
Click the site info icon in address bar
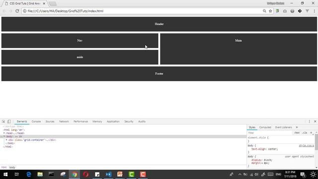pos(24,11)
